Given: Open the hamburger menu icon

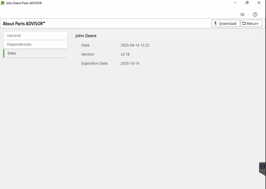Looking at the screenshot, I should tap(242, 15).
